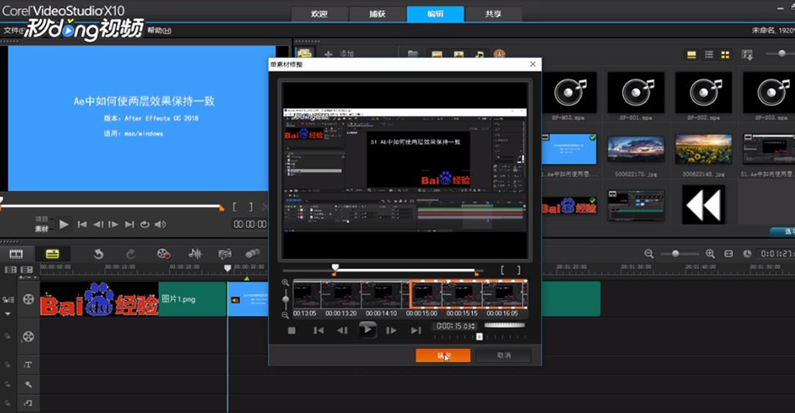Toggle the video track button
The width and height of the screenshot is (795, 413).
[29, 299]
